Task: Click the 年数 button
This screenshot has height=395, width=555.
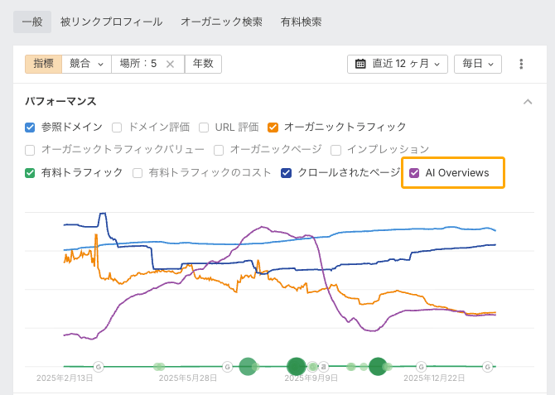Action: [x=203, y=64]
